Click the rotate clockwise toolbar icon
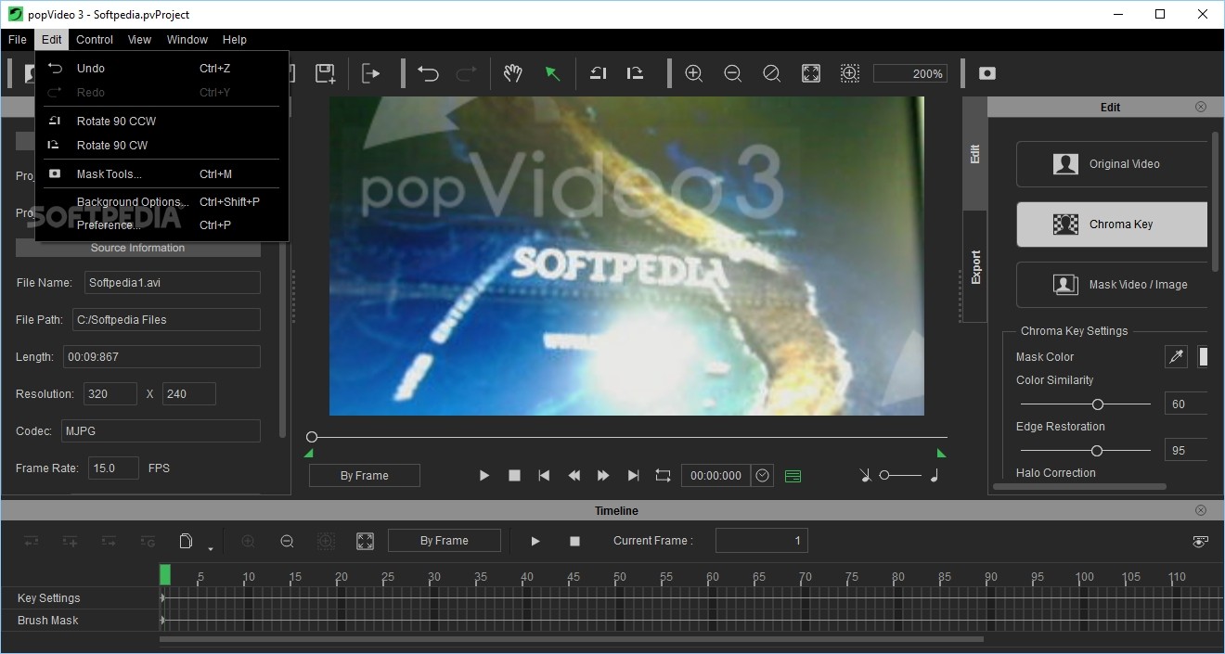This screenshot has height=654, width=1225. 636,73
